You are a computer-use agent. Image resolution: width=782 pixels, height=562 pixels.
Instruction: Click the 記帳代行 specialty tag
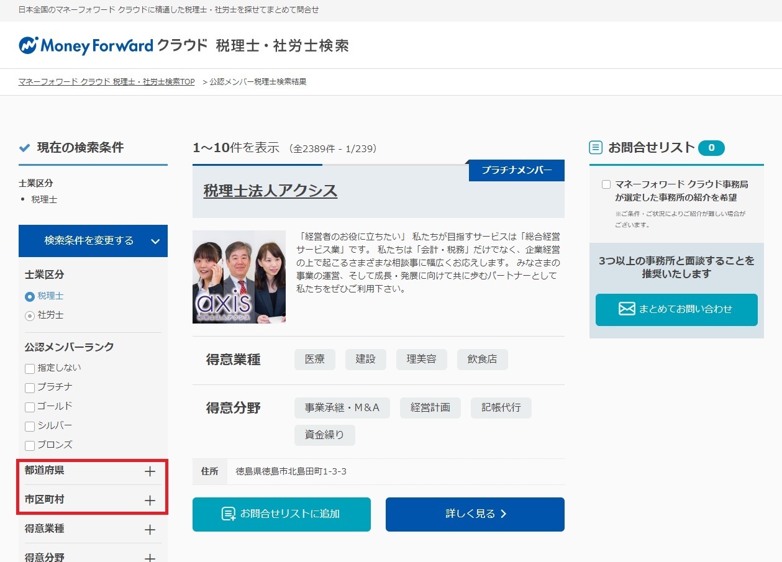coord(501,408)
